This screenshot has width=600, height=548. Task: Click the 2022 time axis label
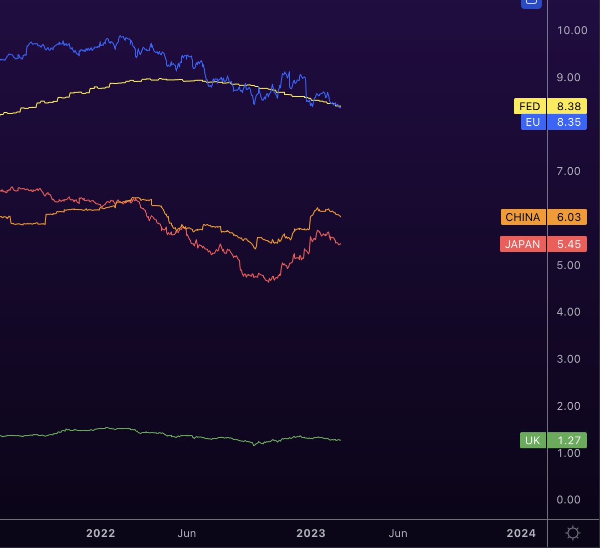pyautogui.click(x=101, y=533)
